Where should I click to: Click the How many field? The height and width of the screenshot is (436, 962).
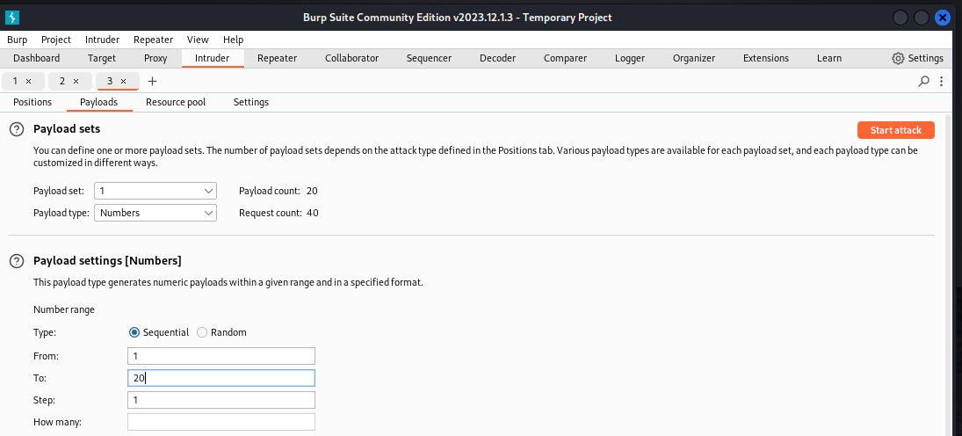221,423
